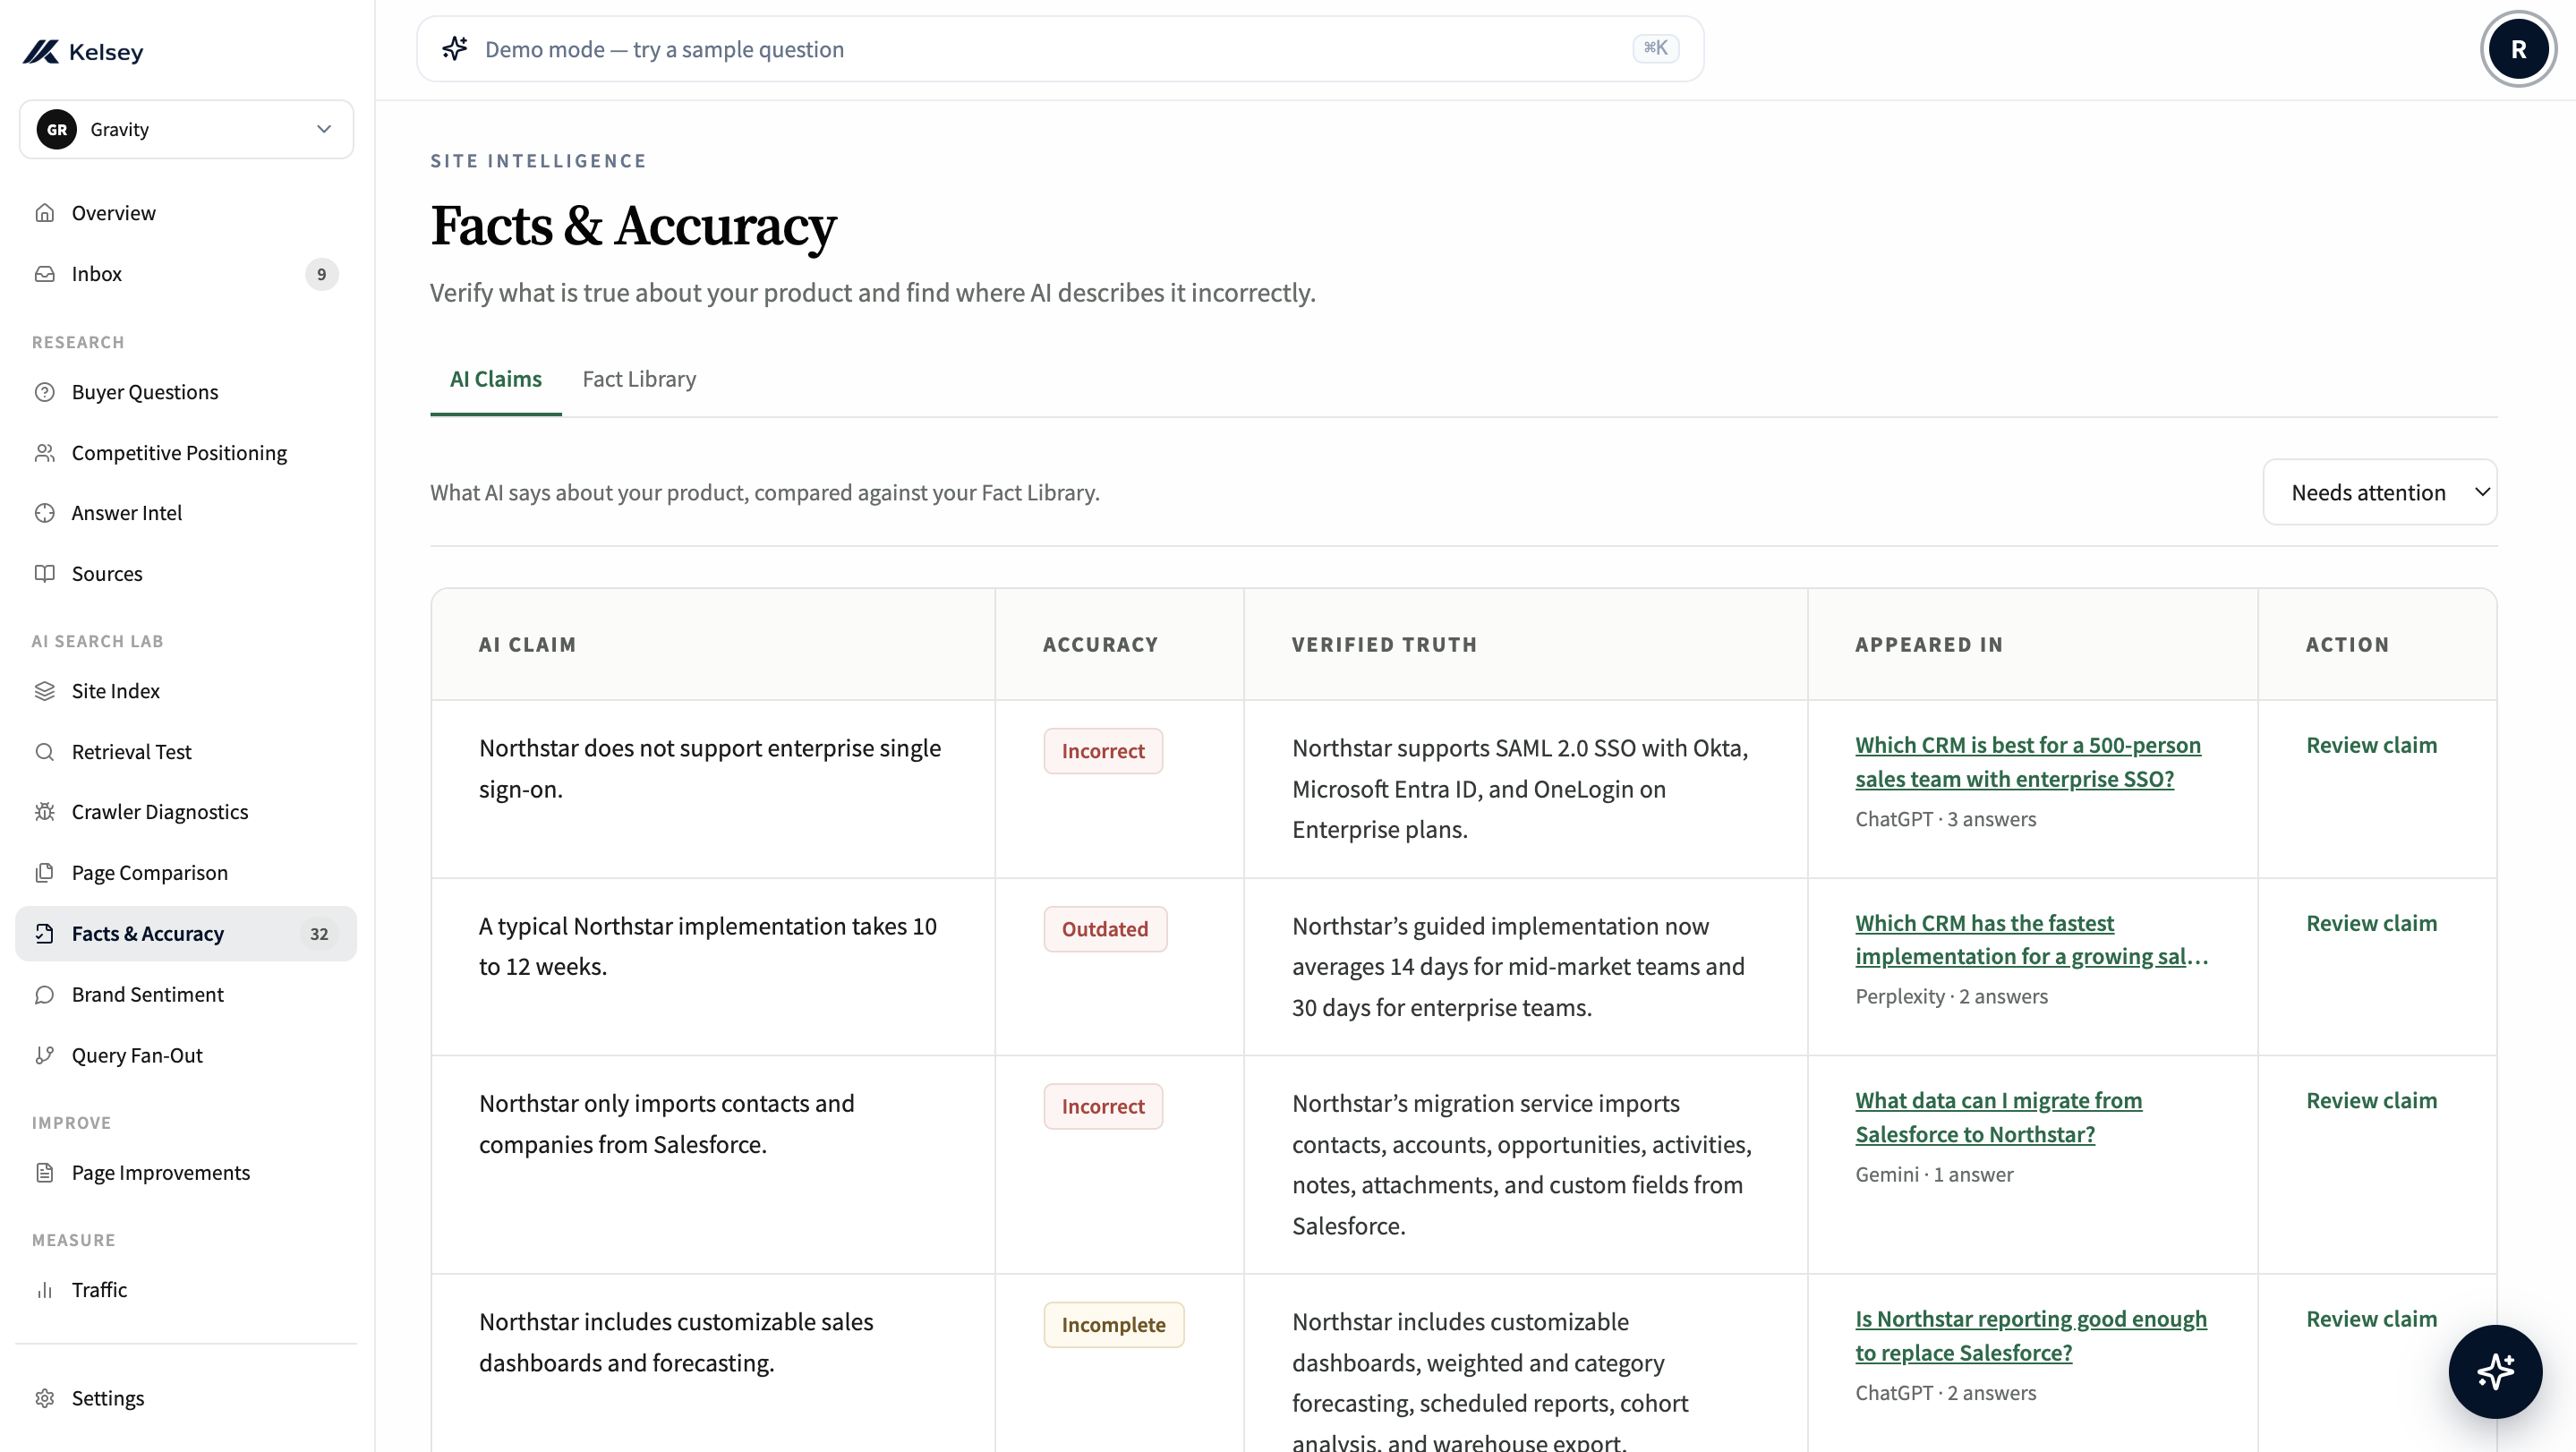Open Brand Sentiment page
This screenshot has height=1452, width=2576.
pyautogui.click(x=186, y=995)
